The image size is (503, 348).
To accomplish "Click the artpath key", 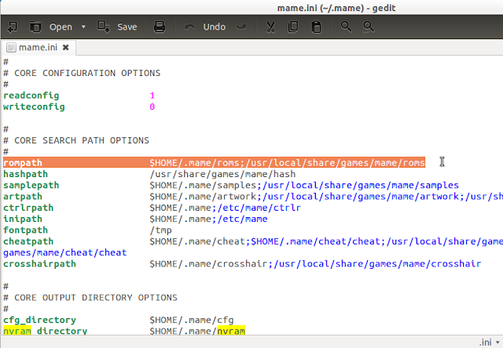I will click(x=23, y=197).
